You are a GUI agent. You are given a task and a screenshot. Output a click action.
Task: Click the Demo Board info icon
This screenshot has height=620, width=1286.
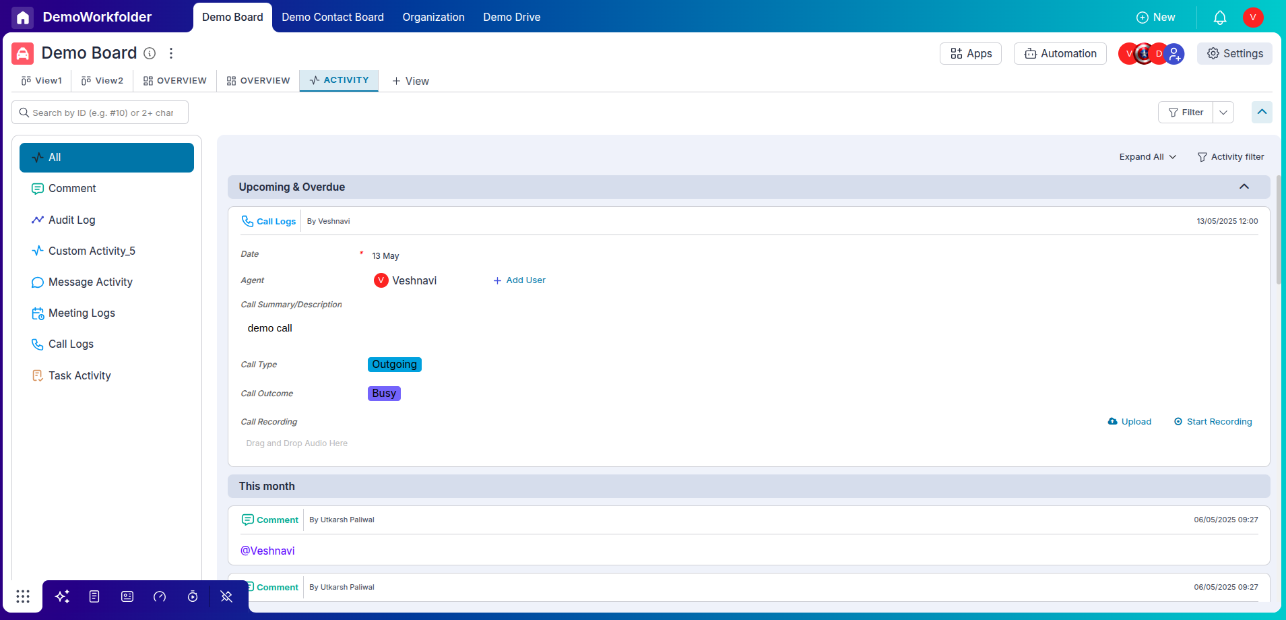pos(150,53)
